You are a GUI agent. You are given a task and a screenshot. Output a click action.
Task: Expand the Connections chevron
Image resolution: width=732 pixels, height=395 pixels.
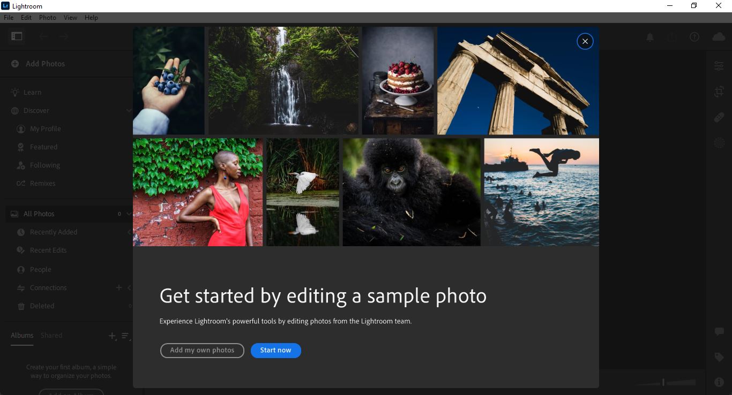pos(129,288)
